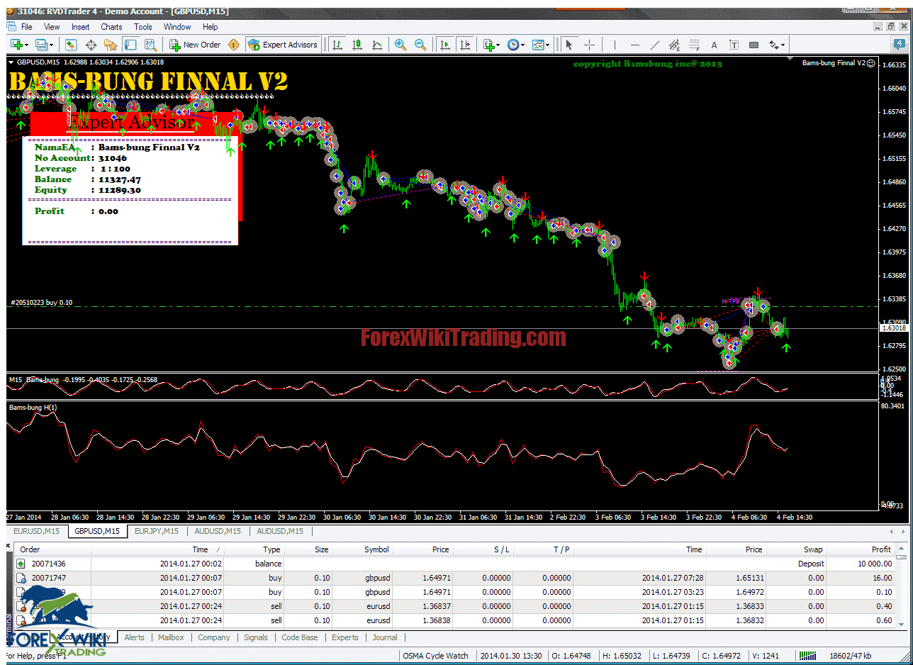Viewport: 913px width, 665px height.
Task: Click the Zoom Out magnifier
Action: pyautogui.click(x=420, y=45)
